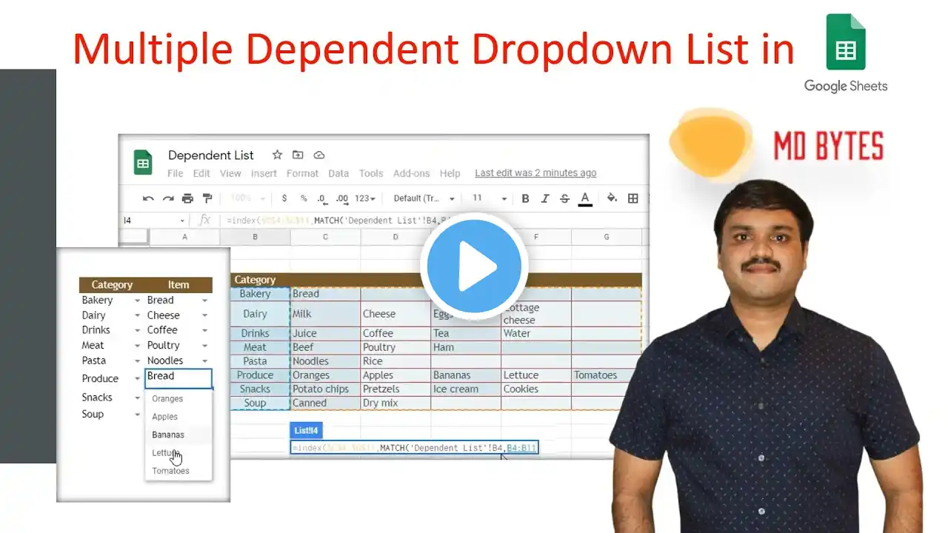Select column G header

(x=607, y=237)
